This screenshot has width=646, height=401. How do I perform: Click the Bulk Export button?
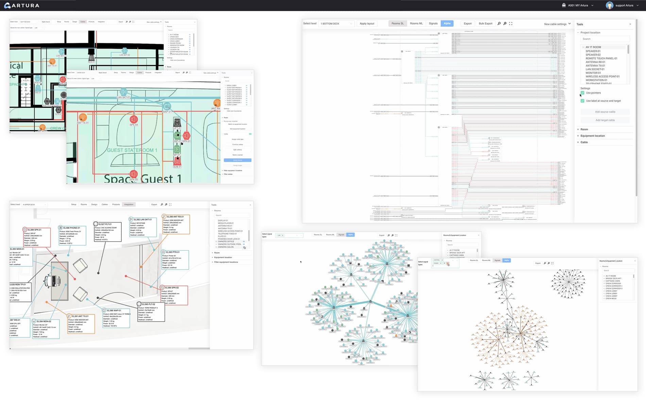[485, 23]
